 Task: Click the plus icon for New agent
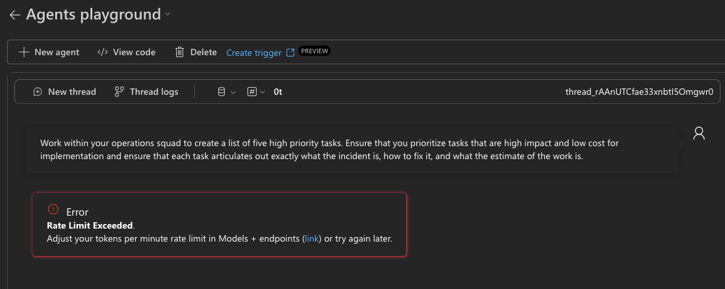pos(23,52)
